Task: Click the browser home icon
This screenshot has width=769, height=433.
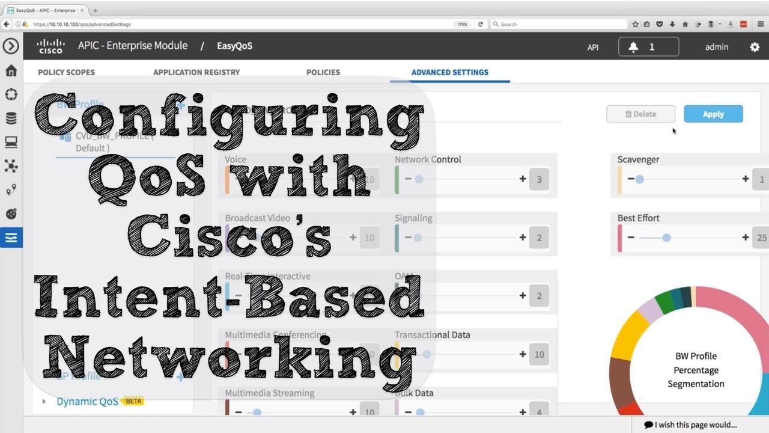Action: click(x=685, y=24)
